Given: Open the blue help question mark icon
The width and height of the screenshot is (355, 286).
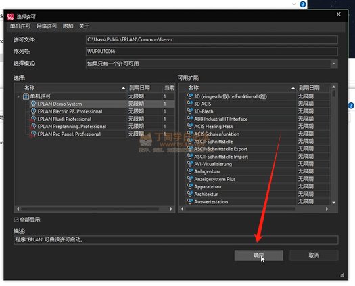Looking at the screenshot, I should pyautogui.click(x=303, y=4).
